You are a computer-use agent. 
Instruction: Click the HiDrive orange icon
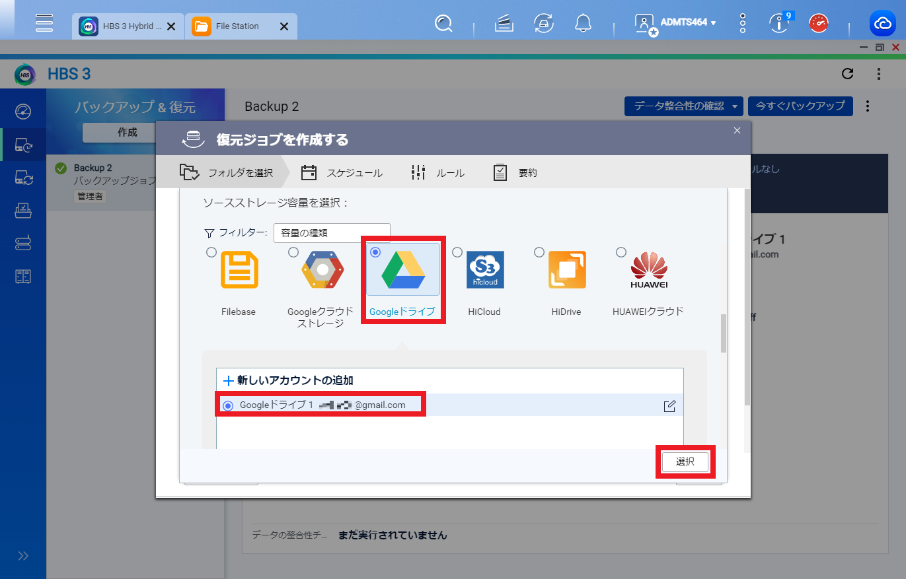(x=567, y=270)
